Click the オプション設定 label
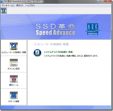Screen dimensions: 113x111 [14, 69]
